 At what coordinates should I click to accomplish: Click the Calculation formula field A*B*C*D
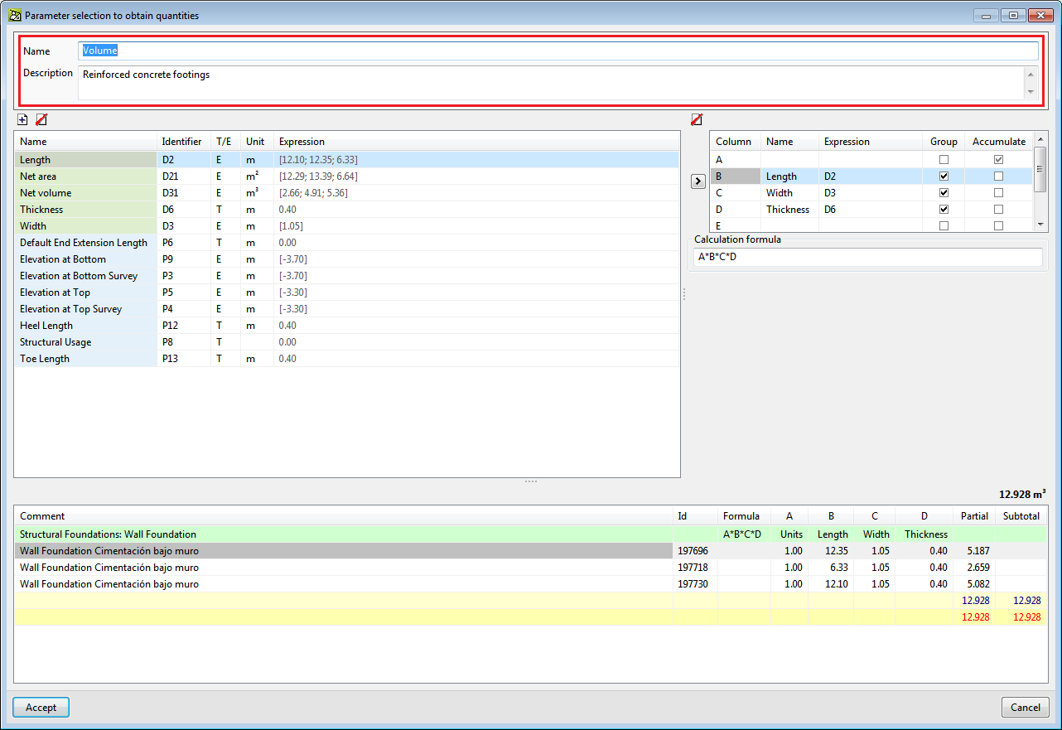pyautogui.click(x=867, y=257)
